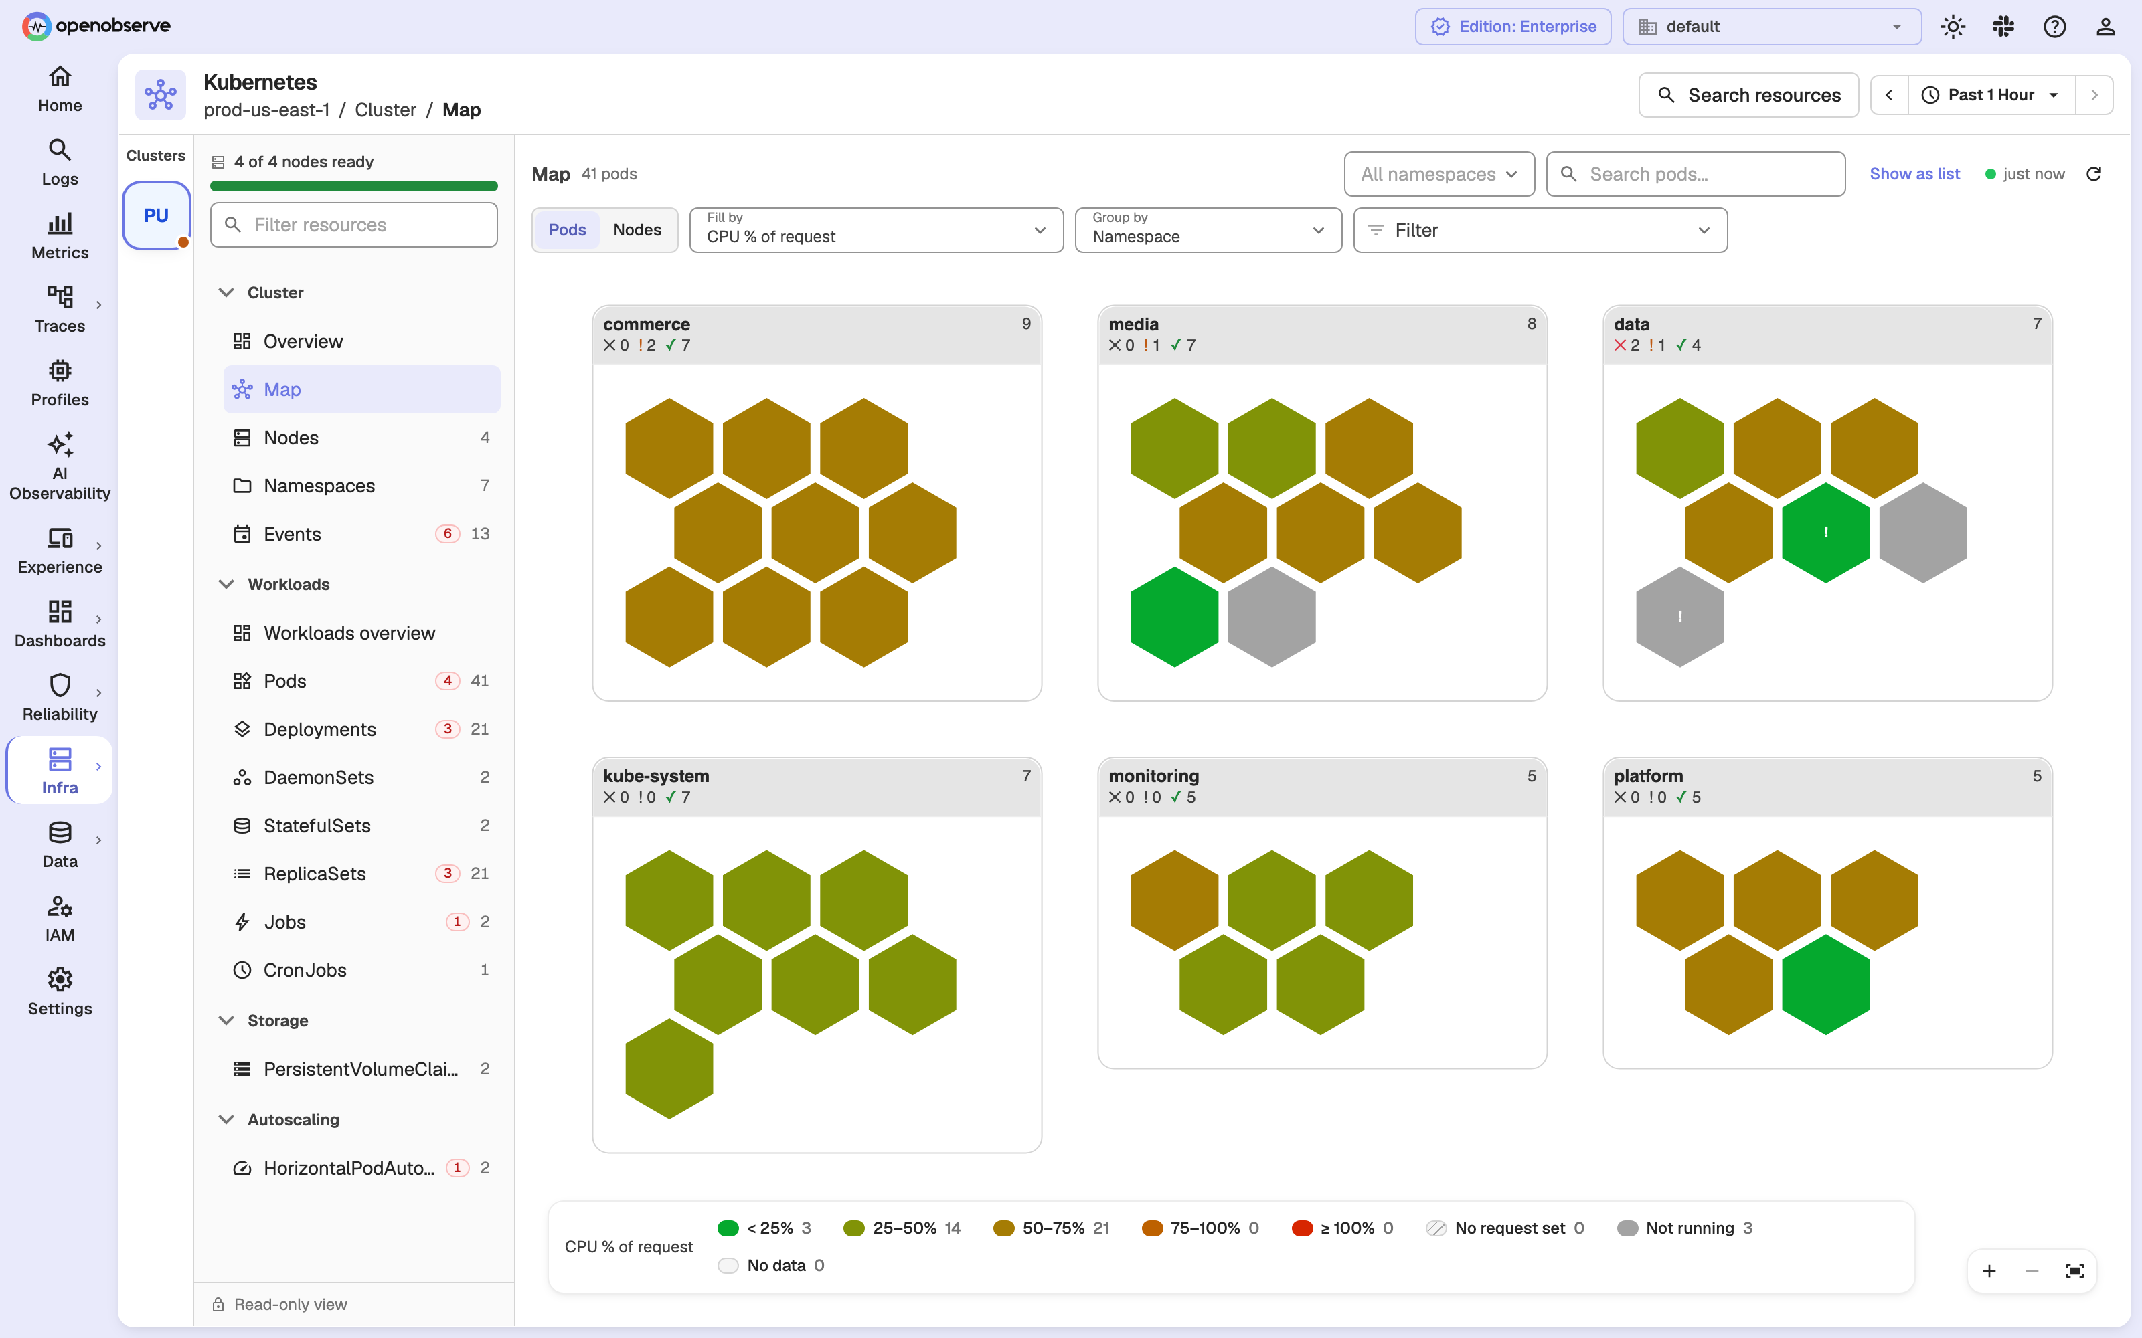This screenshot has height=1338, width=2142.
Task: Open the StatefulSets menu item
Action: point(361,826)
